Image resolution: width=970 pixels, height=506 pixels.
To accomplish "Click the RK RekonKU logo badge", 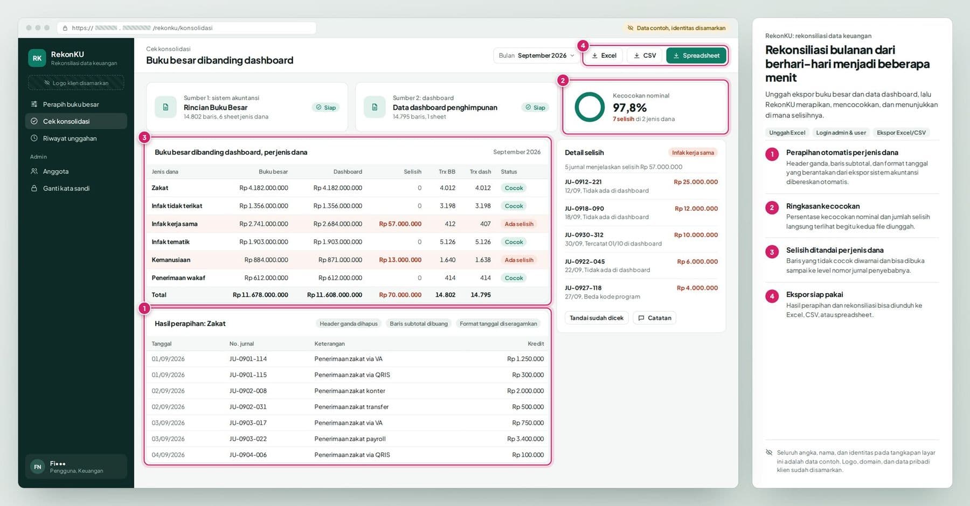I will 37,58.
